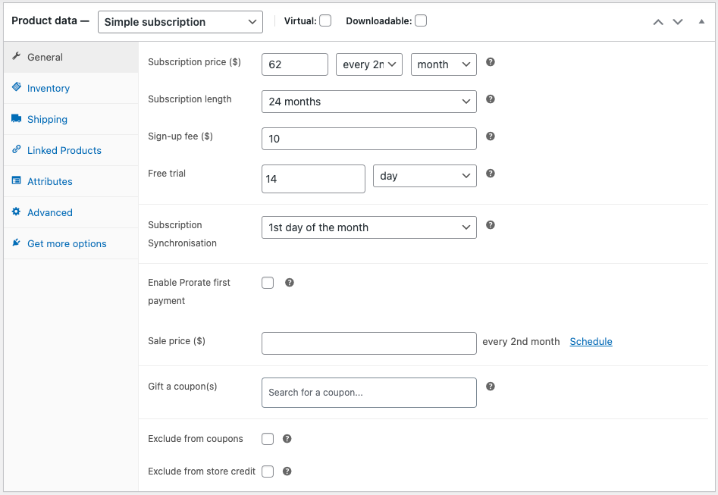Click help icon next to Sign-up fee
The width and height of the screenshot is (718, 495).
[x=490, y=136]
